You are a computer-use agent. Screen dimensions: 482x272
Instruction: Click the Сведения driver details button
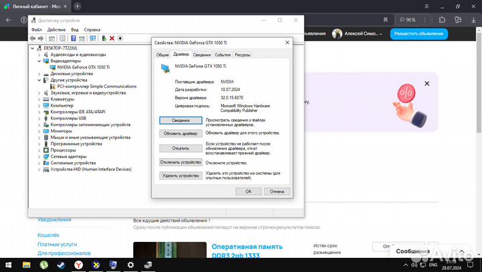(181, 121)
